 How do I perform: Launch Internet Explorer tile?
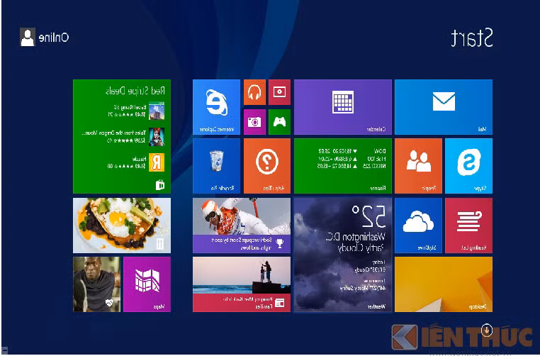[216, 106]
